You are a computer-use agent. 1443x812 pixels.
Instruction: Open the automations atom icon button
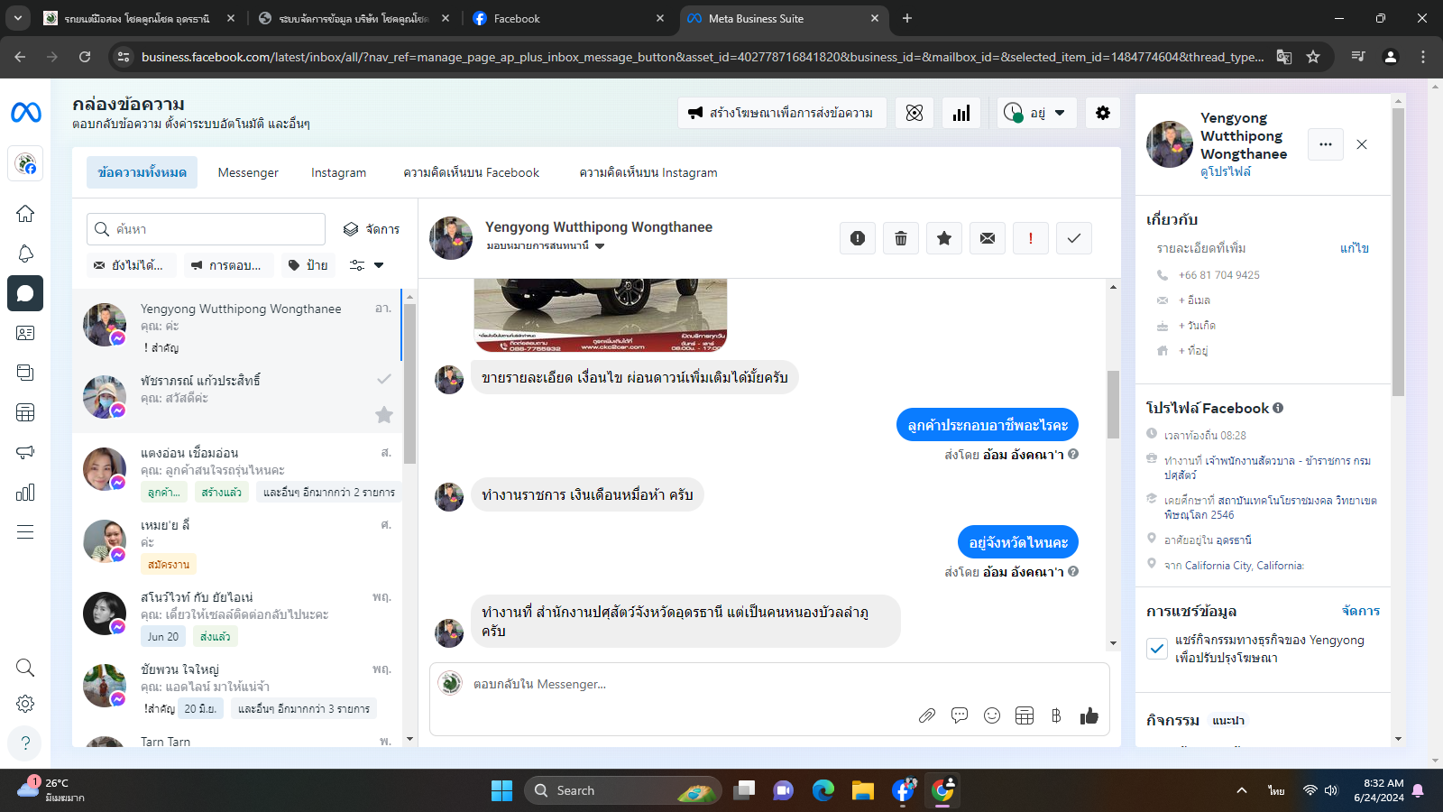pyautogui.click(x=915, y=113)
